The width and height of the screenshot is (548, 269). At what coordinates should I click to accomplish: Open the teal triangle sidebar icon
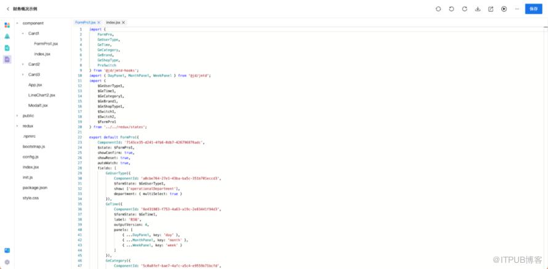pos(7,36)
